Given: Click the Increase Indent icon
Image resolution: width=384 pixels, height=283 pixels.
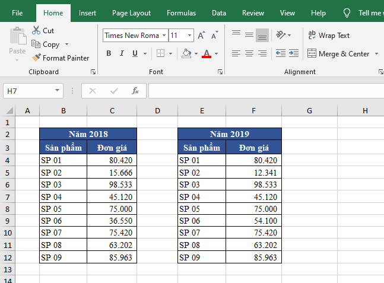Looking at the screenshot, I should (293, 53).
